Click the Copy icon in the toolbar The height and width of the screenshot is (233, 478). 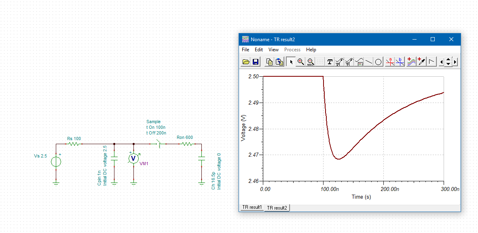[270, 61]
